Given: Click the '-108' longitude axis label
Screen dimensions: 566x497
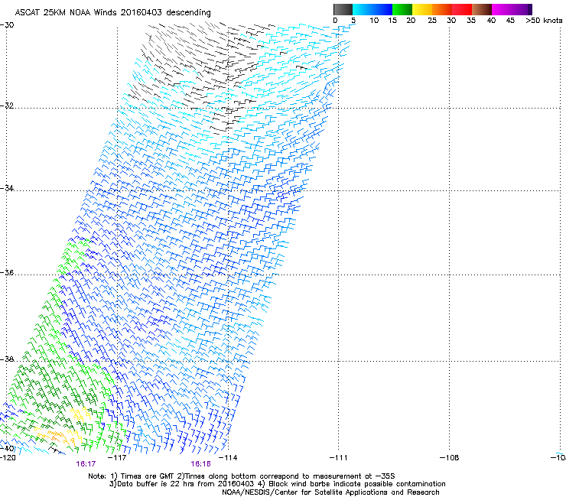Looking at the screenshot, I should point(449,458).
